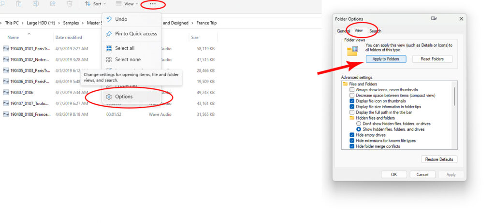Expand chevron before France Trip breadcrumb
This screenshot has width=495, height=223.
[192, 23]
